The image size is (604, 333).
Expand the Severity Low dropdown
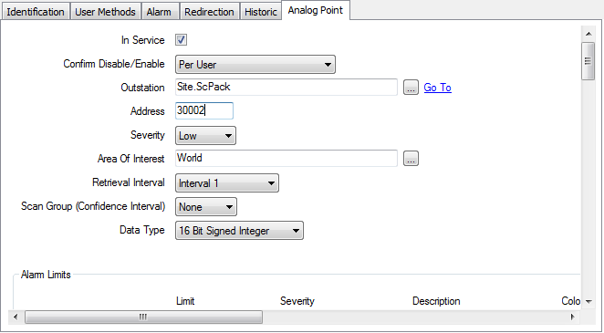(x=205, y=136)
